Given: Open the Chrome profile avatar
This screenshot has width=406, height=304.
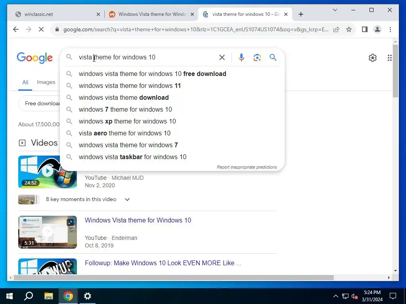Looking at the screenshot, I should coord(377,29).
